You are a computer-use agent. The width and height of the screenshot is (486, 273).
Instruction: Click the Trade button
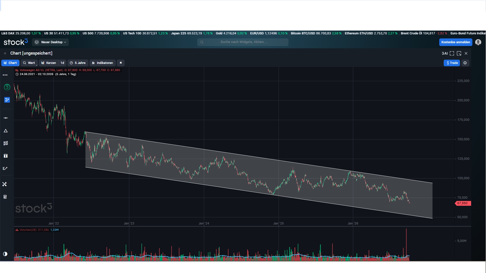click(x=452, y=63)
